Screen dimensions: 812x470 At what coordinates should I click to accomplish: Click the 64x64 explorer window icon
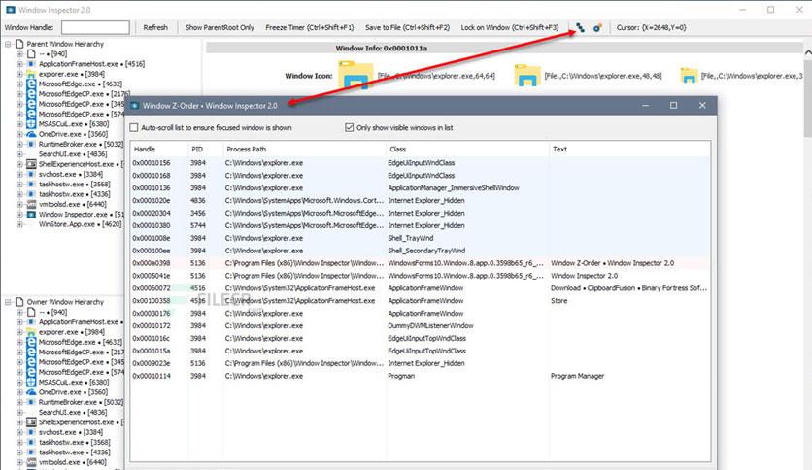coord(355,76)
